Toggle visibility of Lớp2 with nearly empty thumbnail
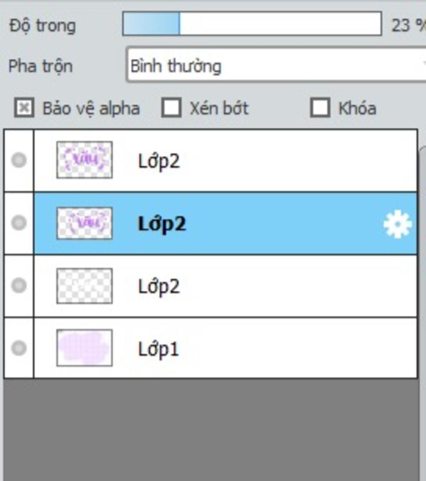Image resolution: width=426 pixels, height=481 pixels. coord(19,285)
